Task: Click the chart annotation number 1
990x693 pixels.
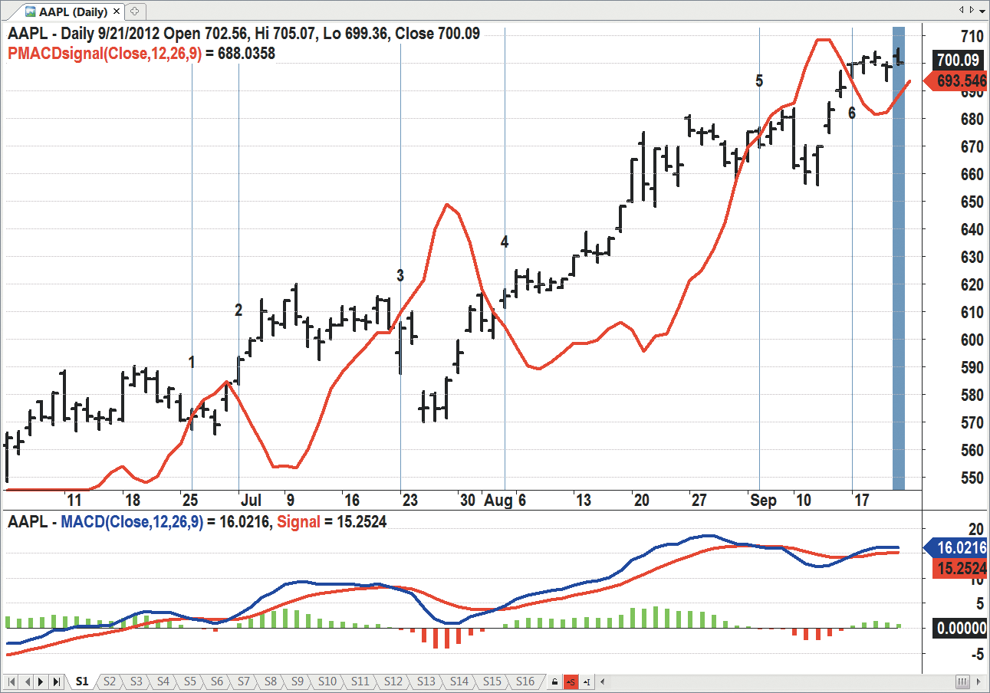Action: tap(192, 363)
